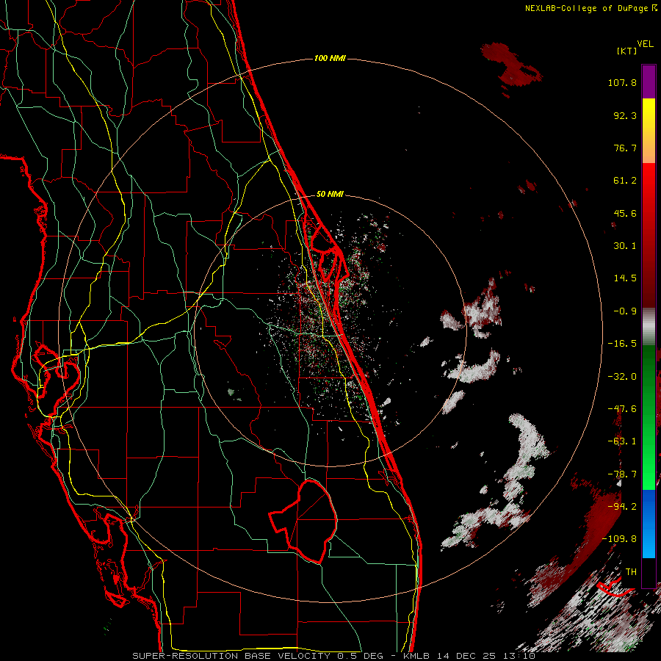This screenshot has width=661, height=661.
Task: Click the 45.6 velocity scale value
Action: click(x=625, y=213)
